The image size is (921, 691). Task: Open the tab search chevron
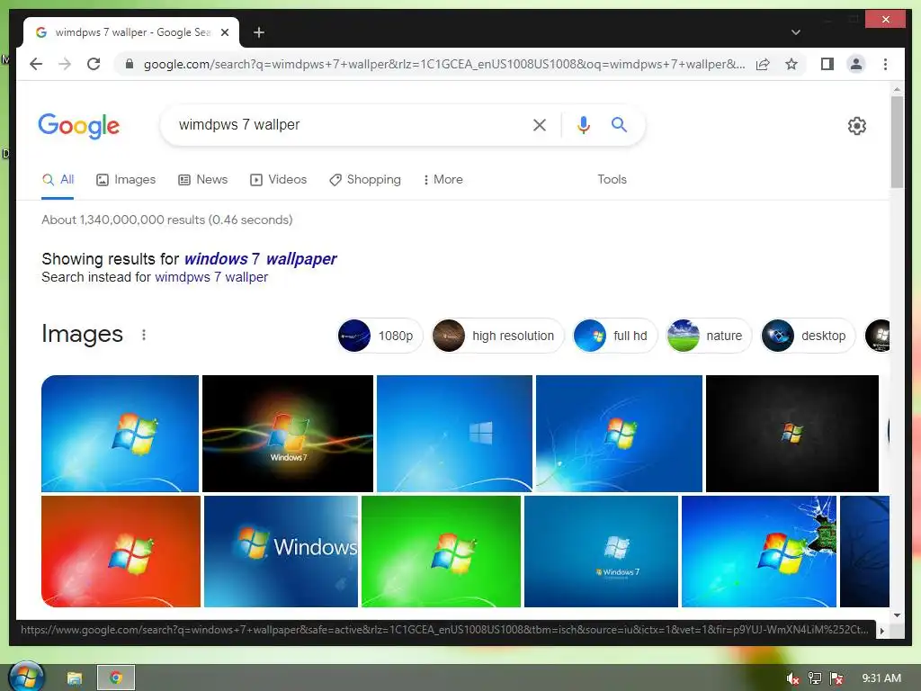point(795,32)
